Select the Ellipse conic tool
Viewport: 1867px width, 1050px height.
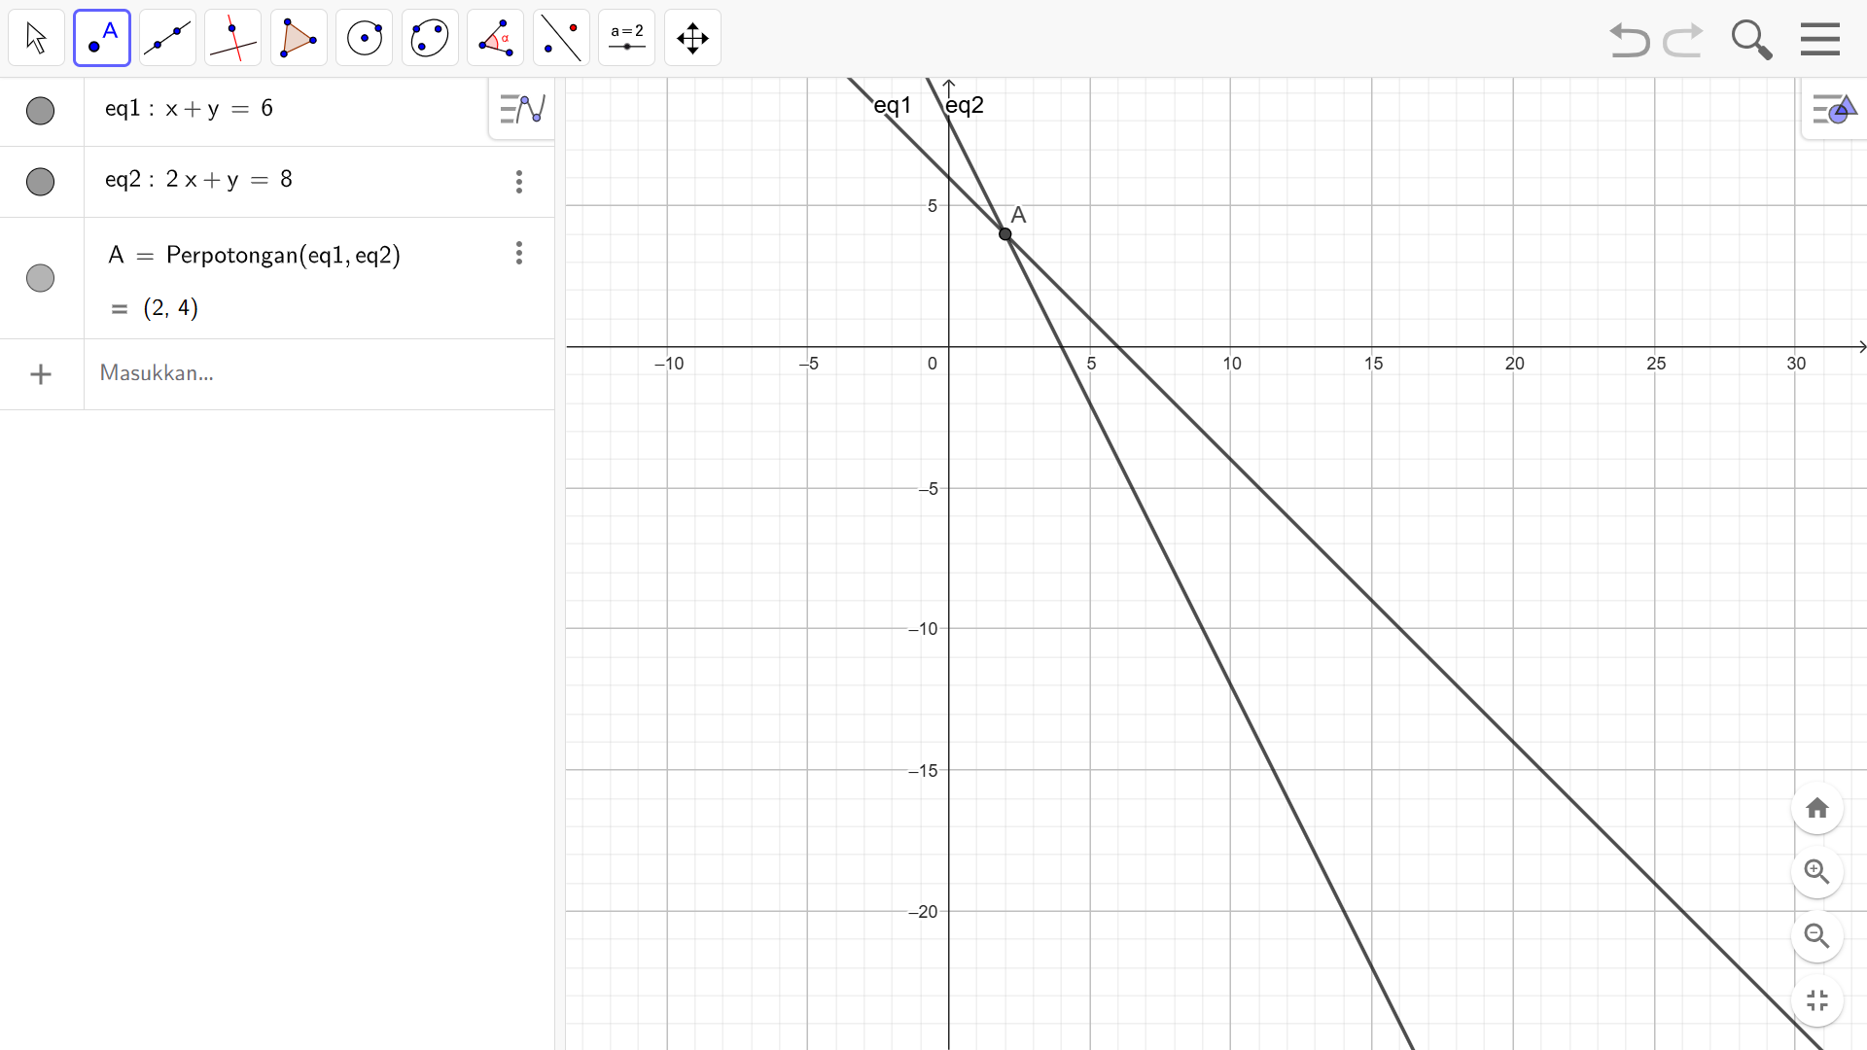tap(430, 39)
